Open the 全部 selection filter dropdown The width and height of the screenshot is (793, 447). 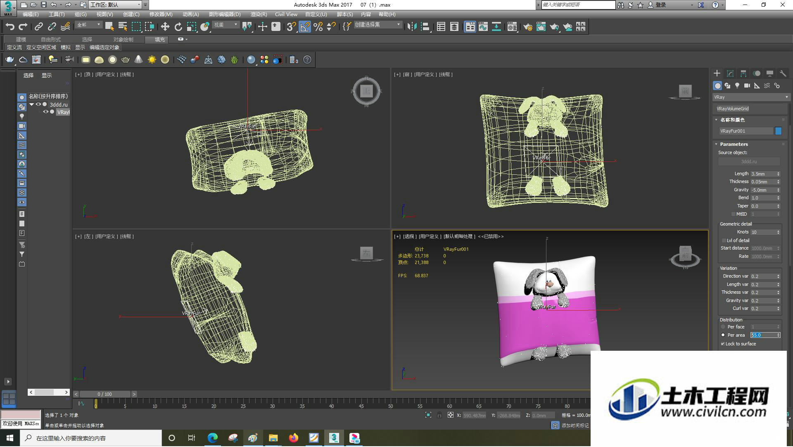pos(88,25)
